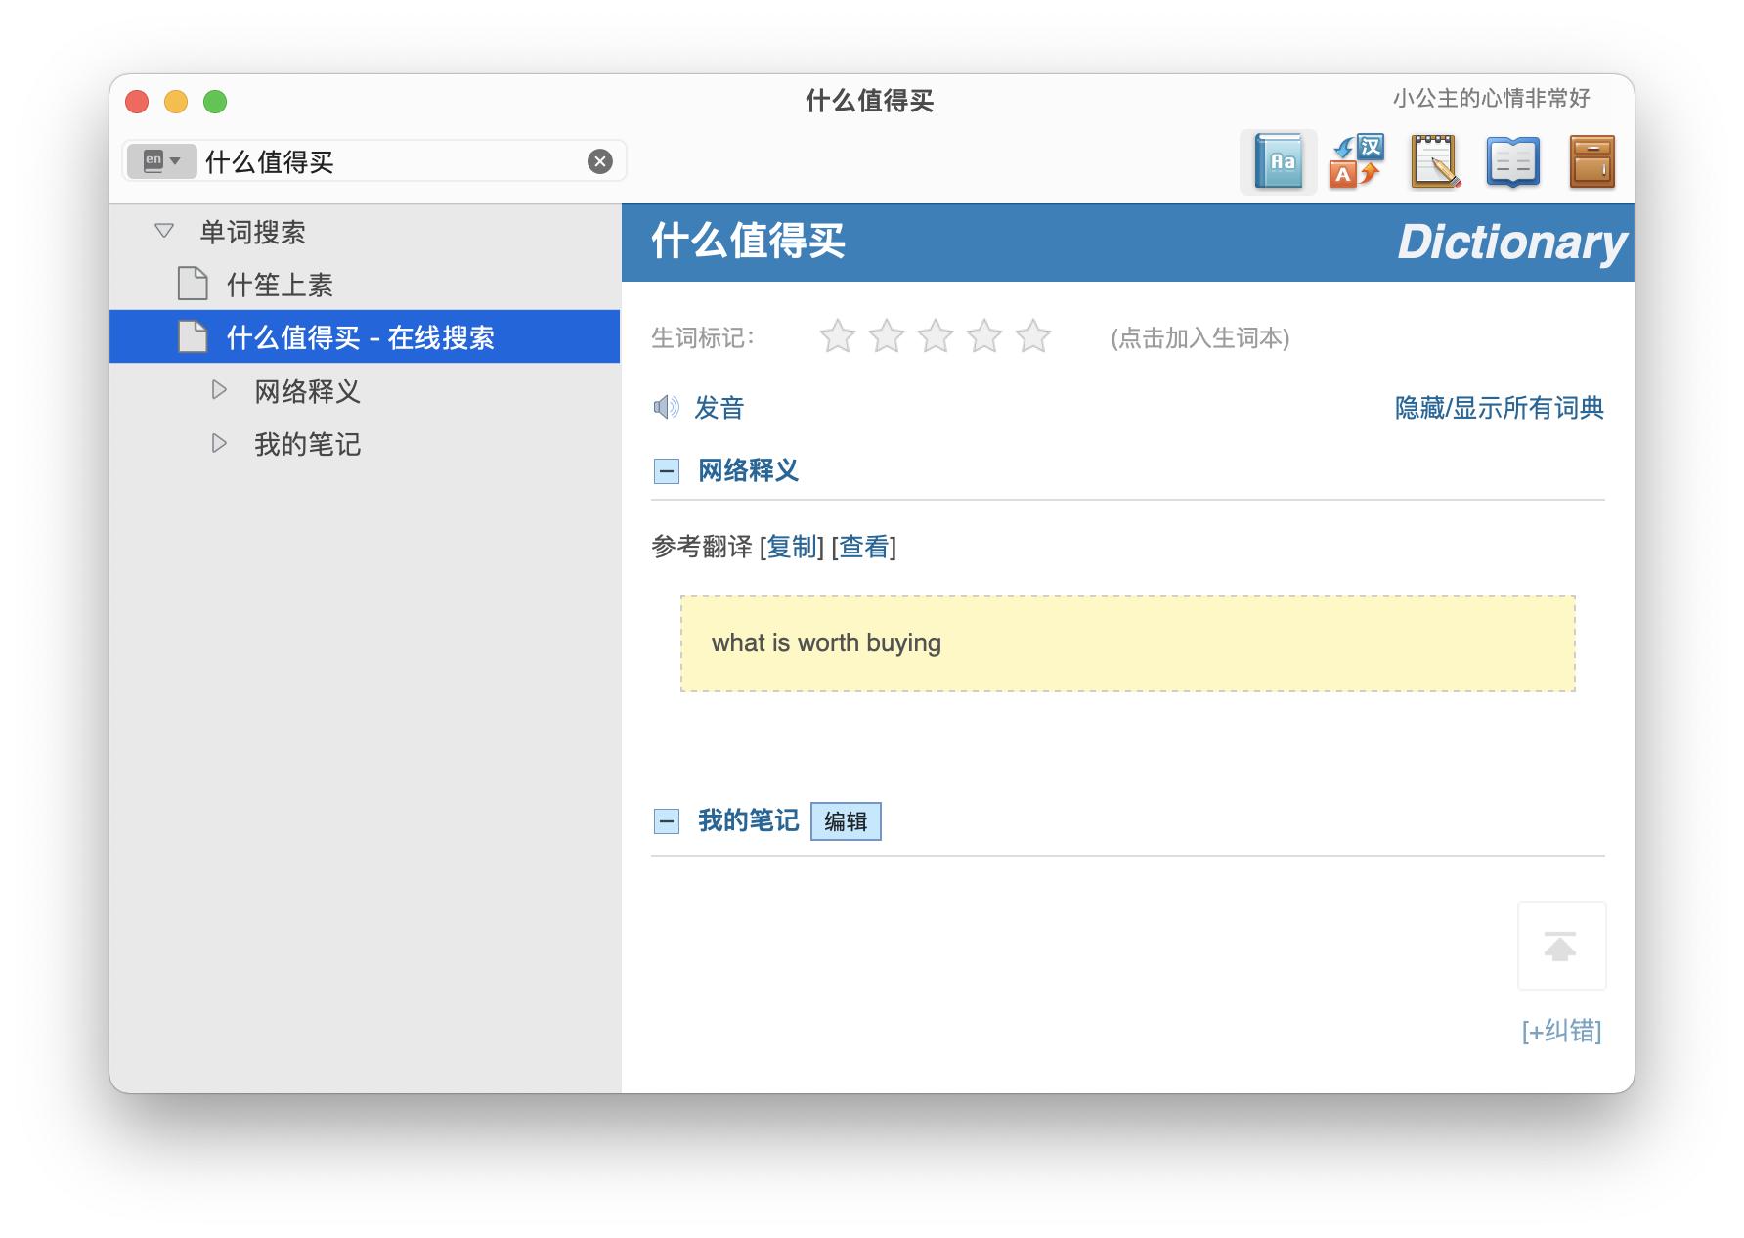The image size is (1744, 1238).
Task: Expand 我的笔记 in the sidebar tree
Action: pyautogui.click(x=217, y=444)
